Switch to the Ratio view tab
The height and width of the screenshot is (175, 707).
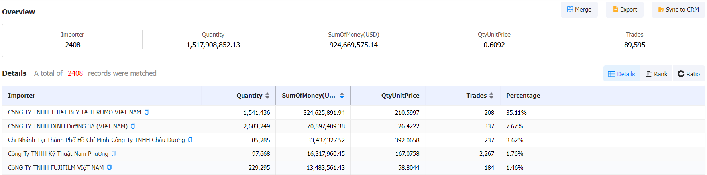pos(689,74)
